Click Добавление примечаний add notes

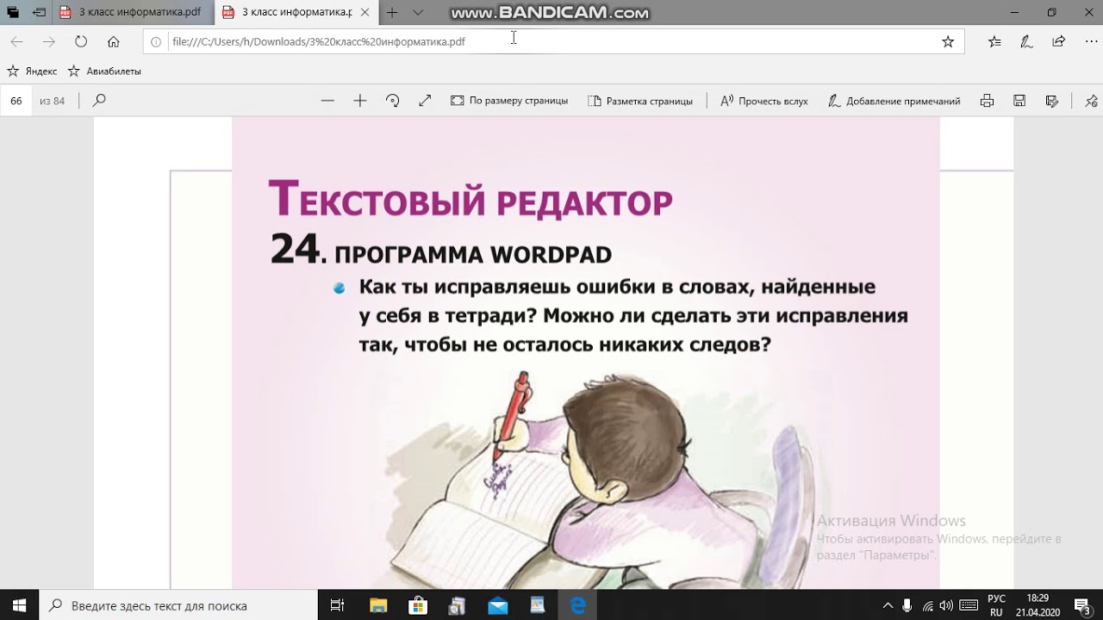pos(894,101)
